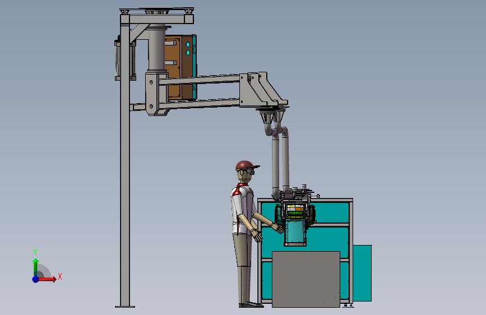The height and width of the screenshot is (315, 486).
Task: Select the upper horizontal arm beam
Action: (198, 80)
